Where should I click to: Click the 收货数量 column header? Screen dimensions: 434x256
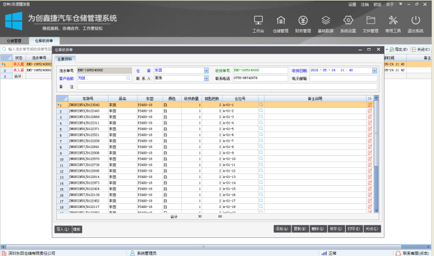point(191,98)
